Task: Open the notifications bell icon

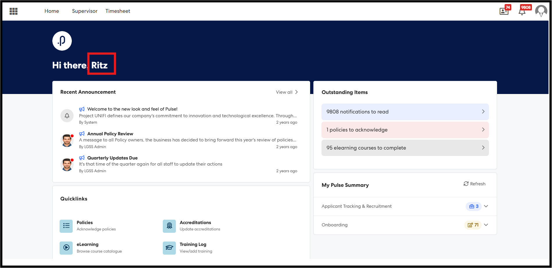Action: [x=522, y=12]
